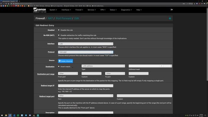Click the browser home icon
208x117 pixels.
pos(9,4)
